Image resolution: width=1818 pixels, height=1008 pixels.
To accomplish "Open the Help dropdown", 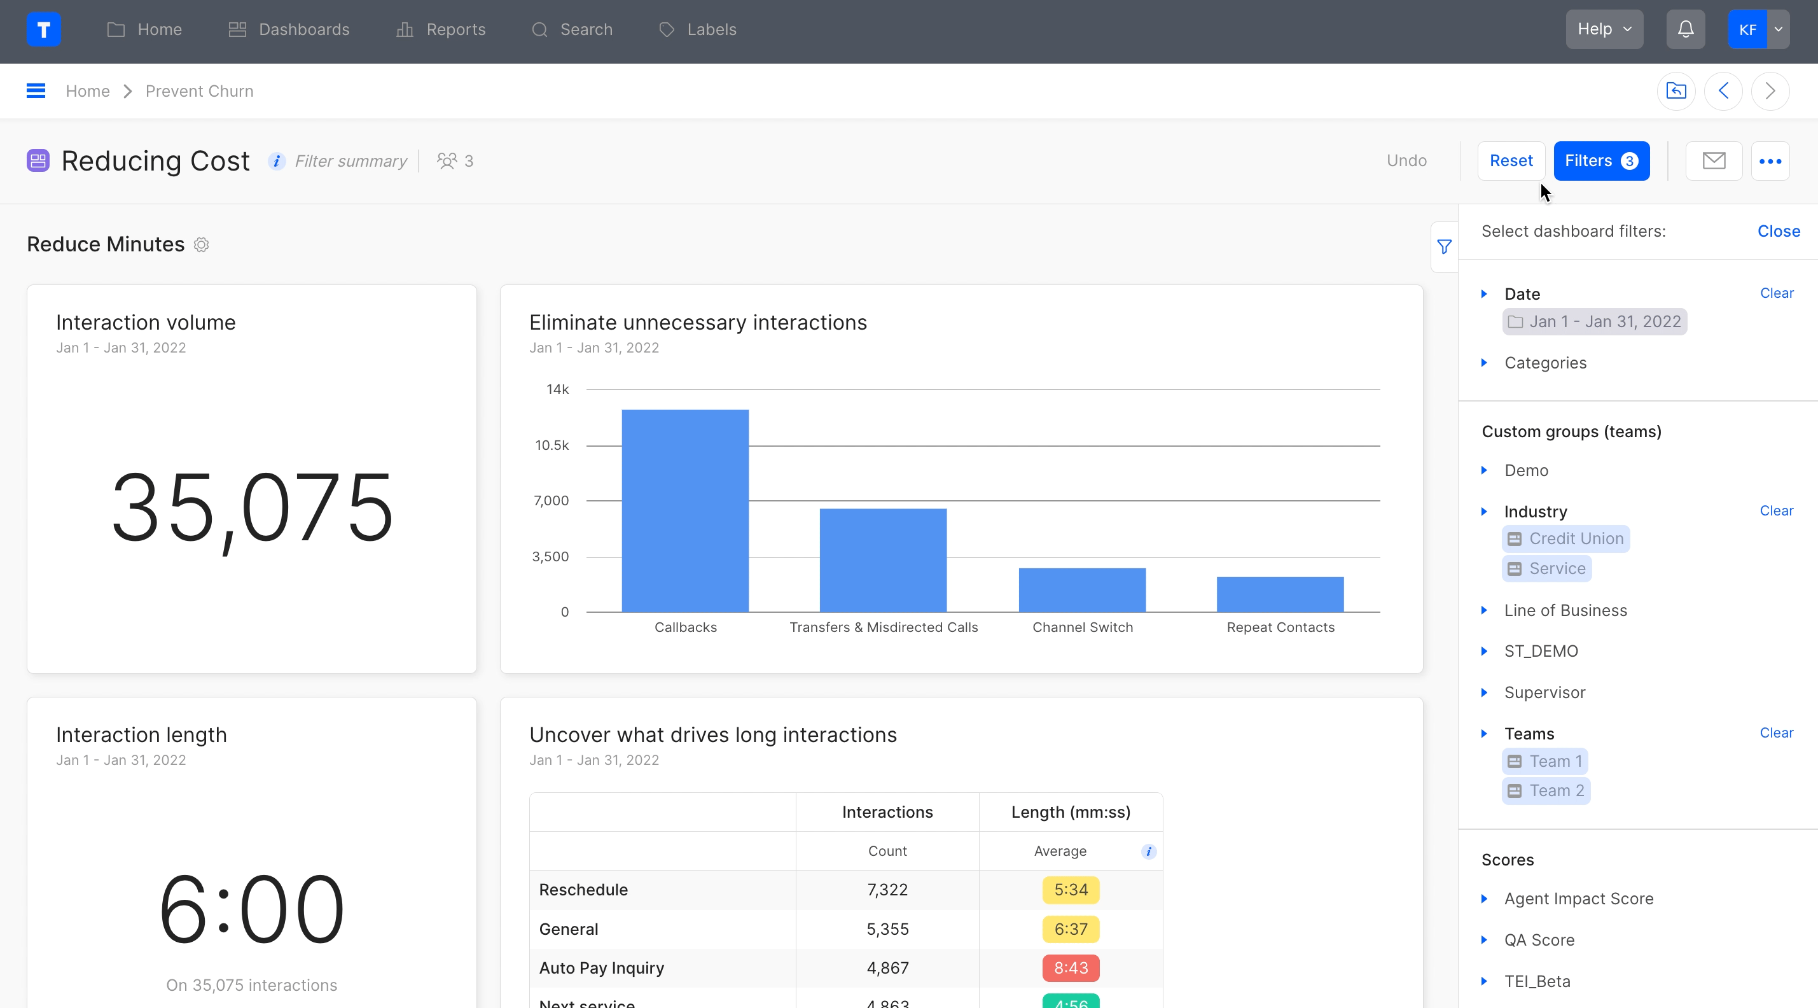I will [x=1604, y=29].
